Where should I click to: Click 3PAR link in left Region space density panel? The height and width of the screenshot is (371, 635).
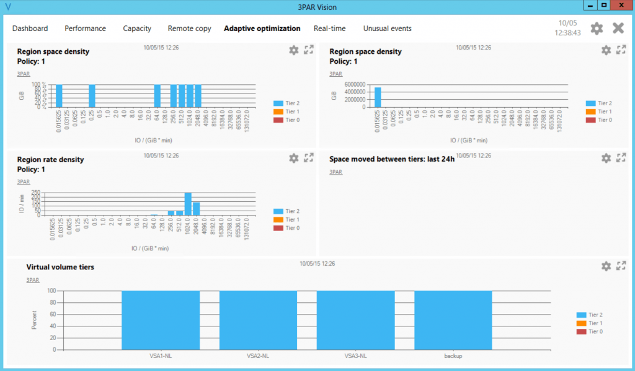24,74
